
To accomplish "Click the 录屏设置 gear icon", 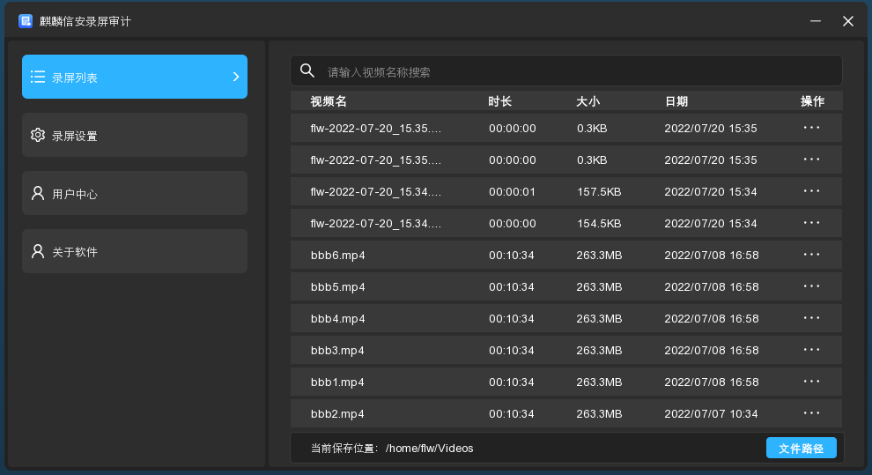I will (38, 135).
